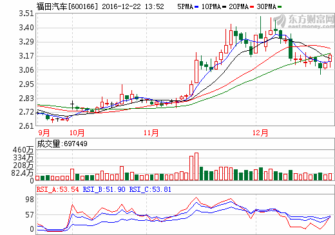Image resolution: width=335 pixels, height=235 pixels.
Task: Click the 11月 month label
Action: point(151,133)
